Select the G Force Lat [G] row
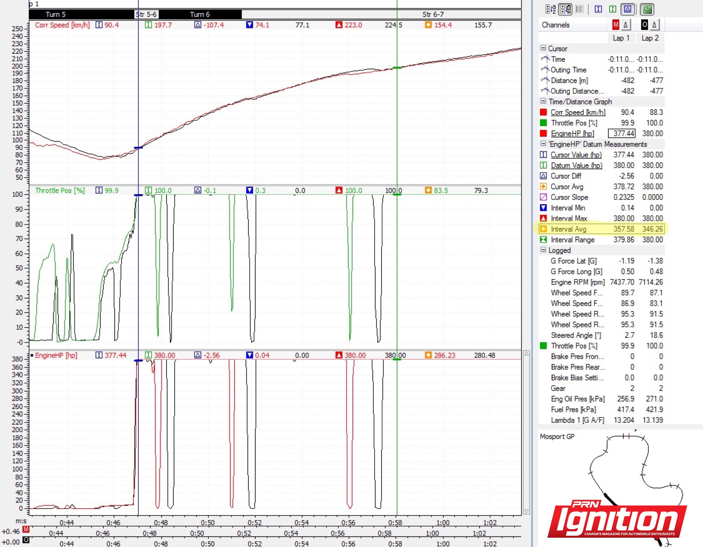This screenshot has width=703, height=547. 602,261
